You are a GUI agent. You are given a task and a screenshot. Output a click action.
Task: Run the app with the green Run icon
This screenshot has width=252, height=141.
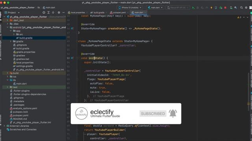[x=193, y=8]
